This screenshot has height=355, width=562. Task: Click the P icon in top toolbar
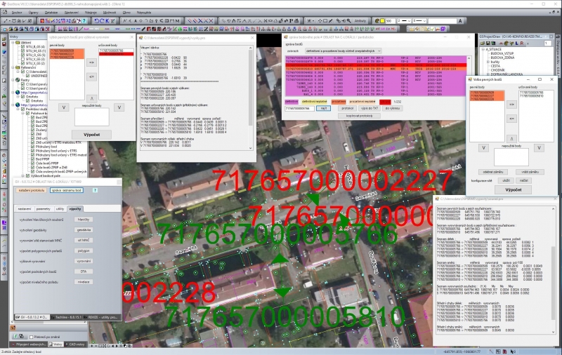(x=291, y=21)
